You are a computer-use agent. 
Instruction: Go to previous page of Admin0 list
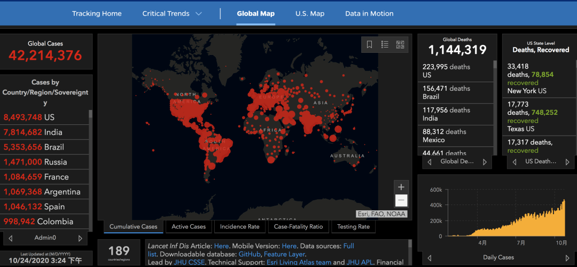coord(10,238)
